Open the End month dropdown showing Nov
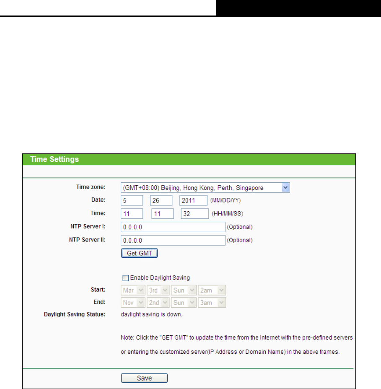381x389 pixels. tap(133, 303)
